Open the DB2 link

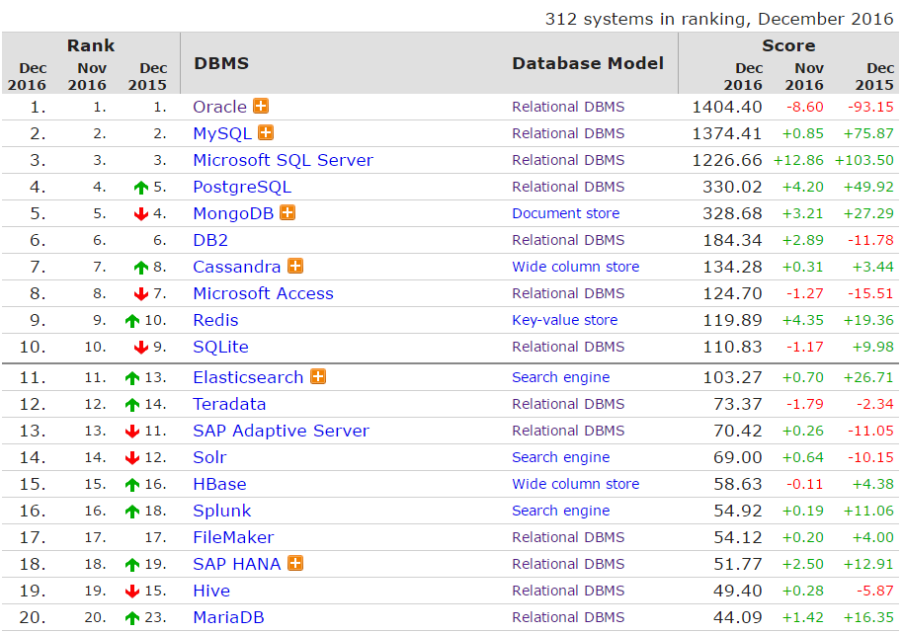(210, 240)
